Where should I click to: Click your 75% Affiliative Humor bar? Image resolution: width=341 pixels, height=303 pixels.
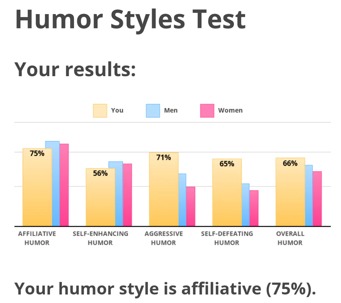(x=37, y=189)
